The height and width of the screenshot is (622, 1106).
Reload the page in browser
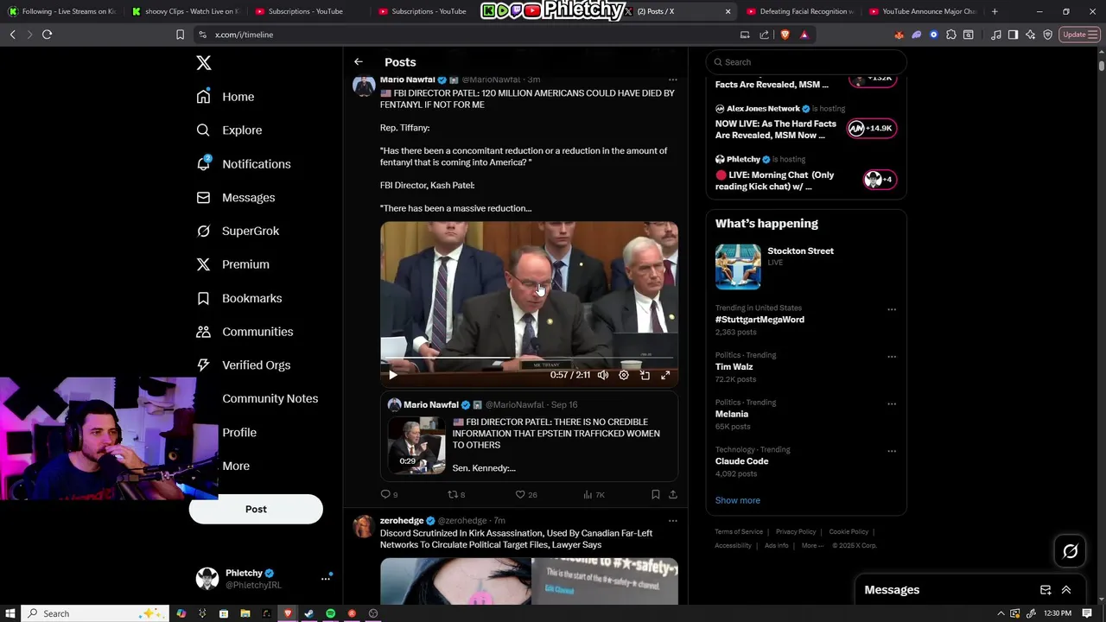click(47, 35)
